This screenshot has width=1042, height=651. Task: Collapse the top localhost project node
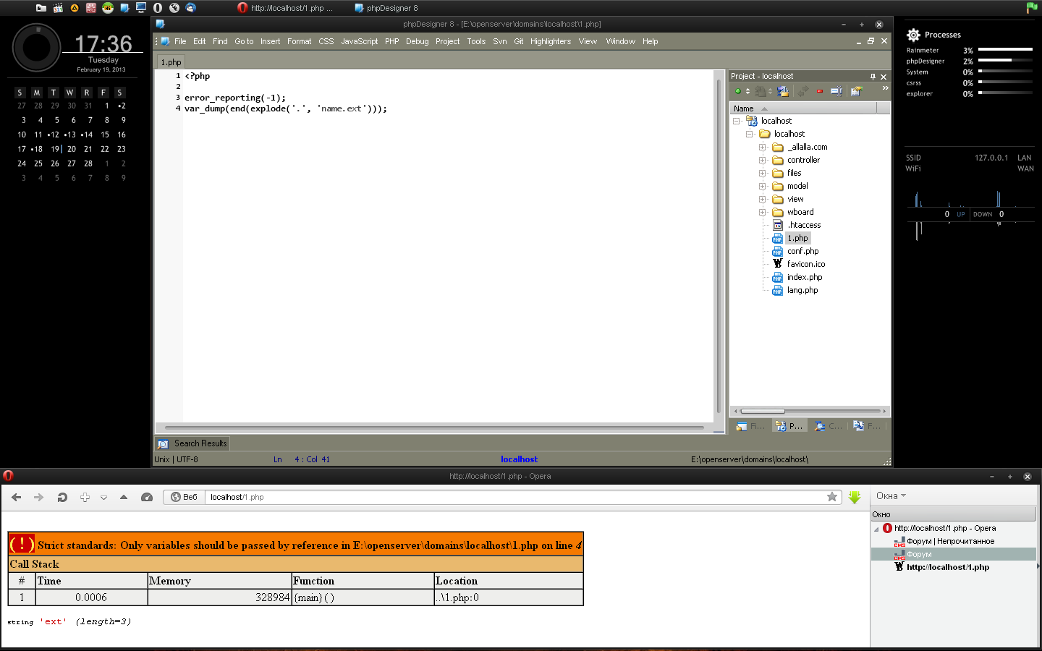point(736,121)
